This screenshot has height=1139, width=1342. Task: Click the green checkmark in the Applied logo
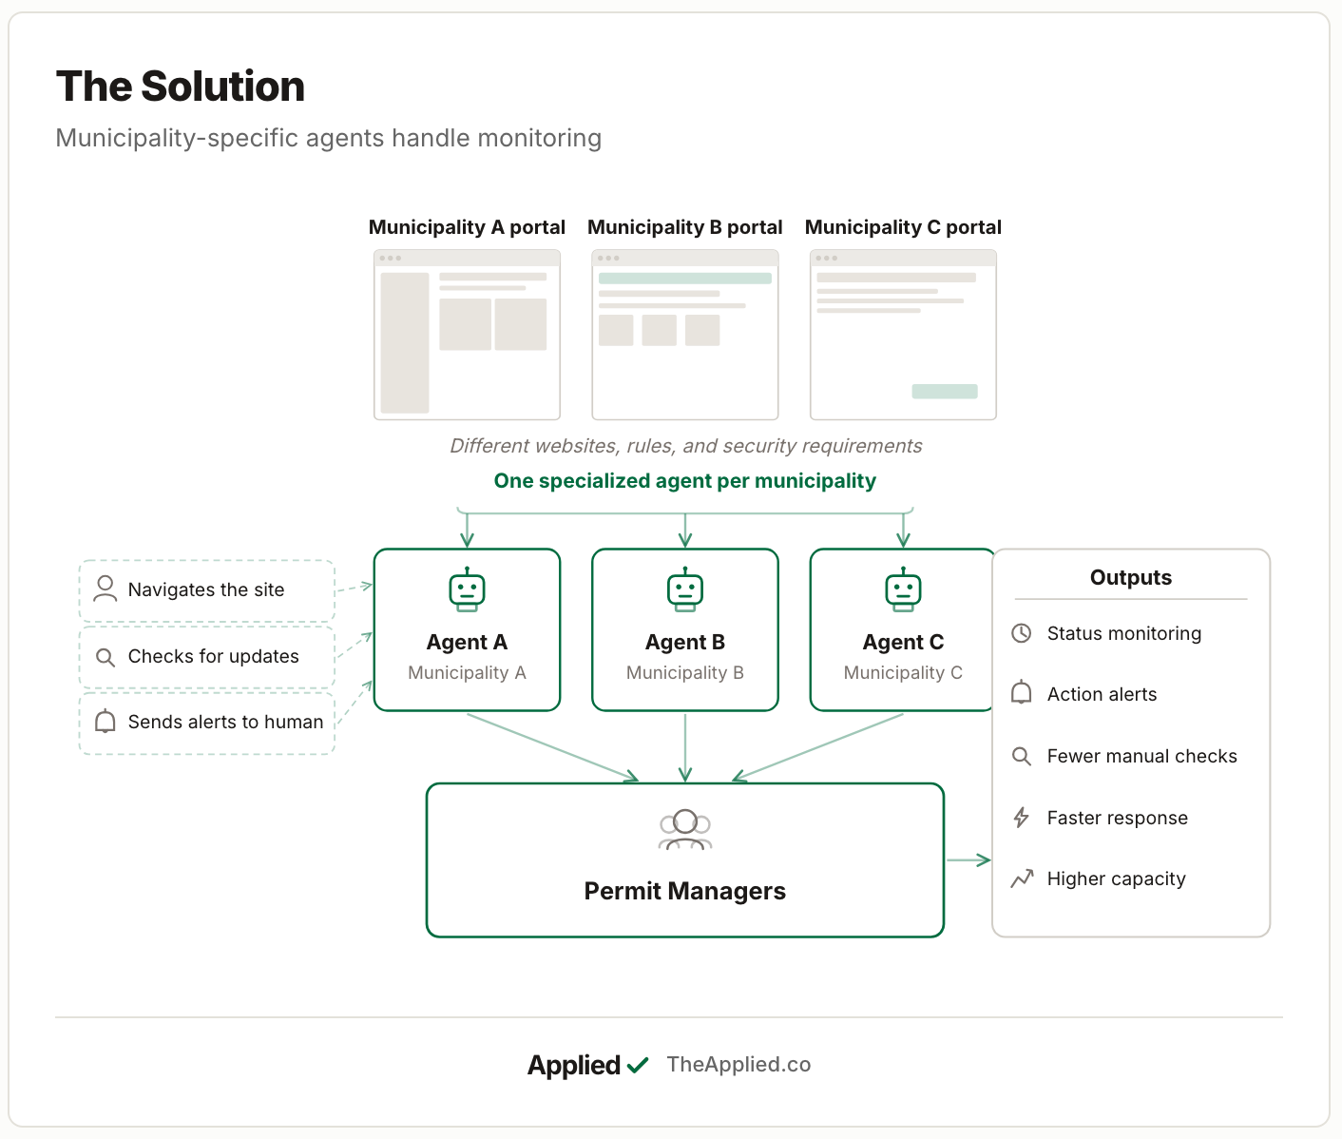(x=638, y=1065)
